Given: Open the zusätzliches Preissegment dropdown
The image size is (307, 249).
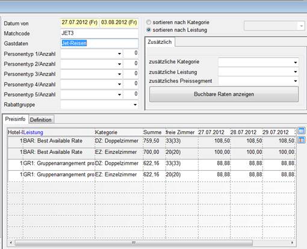Looking at the screenshot, I should (296, 81).
